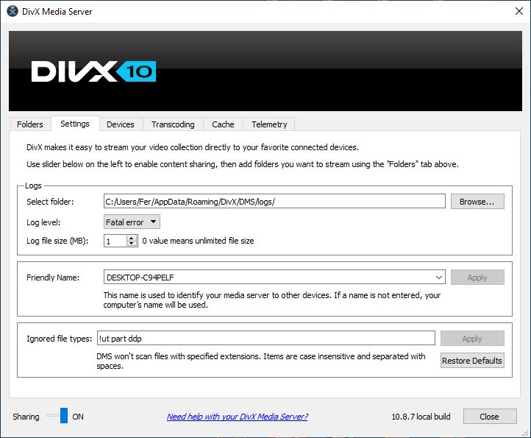The width and height of the screenshot is (531, 438).
Task: Toggle the Sharing slider switch
Action: tap(57, 416)
